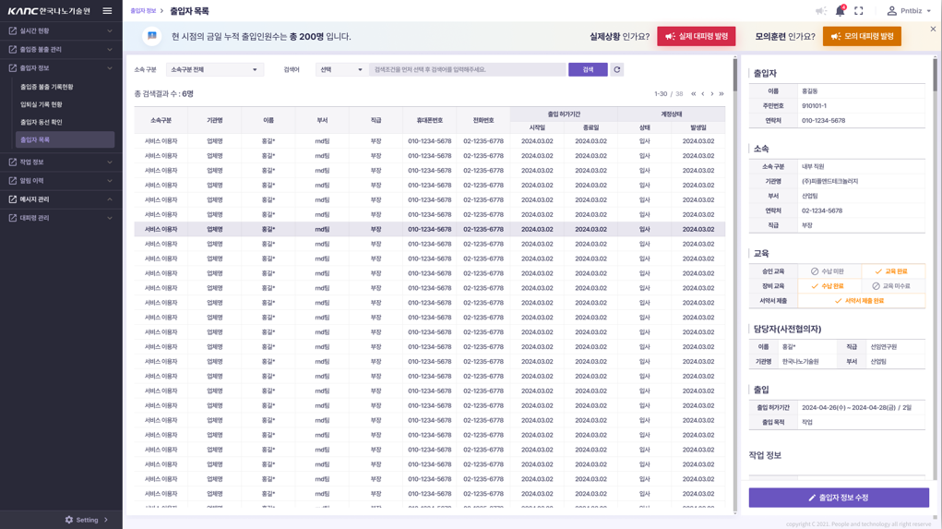Image resolution: width=942 pixels, height=529 pixels.
Task: Refresh the search with the reload icon
Action: click(x=617, y=69)
